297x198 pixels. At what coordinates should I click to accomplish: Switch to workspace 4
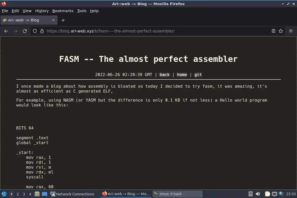pos(30,194)
